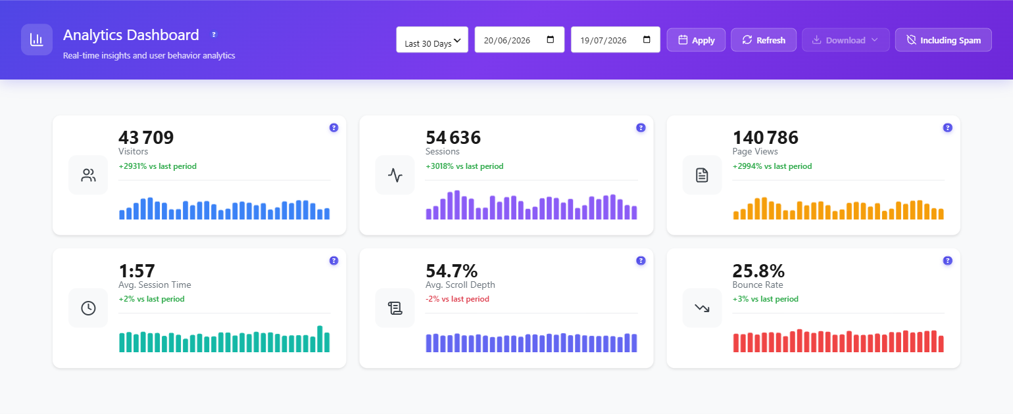Click +2931% vs last period text
Image resolution: width=1013 pixels, height=414 pixels.
pyautogui.click(x=157, y=166)
